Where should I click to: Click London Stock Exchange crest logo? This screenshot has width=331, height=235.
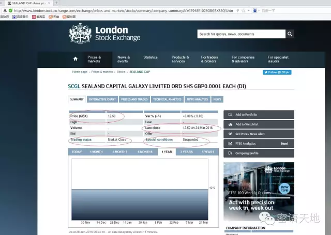tap(80, 33)
